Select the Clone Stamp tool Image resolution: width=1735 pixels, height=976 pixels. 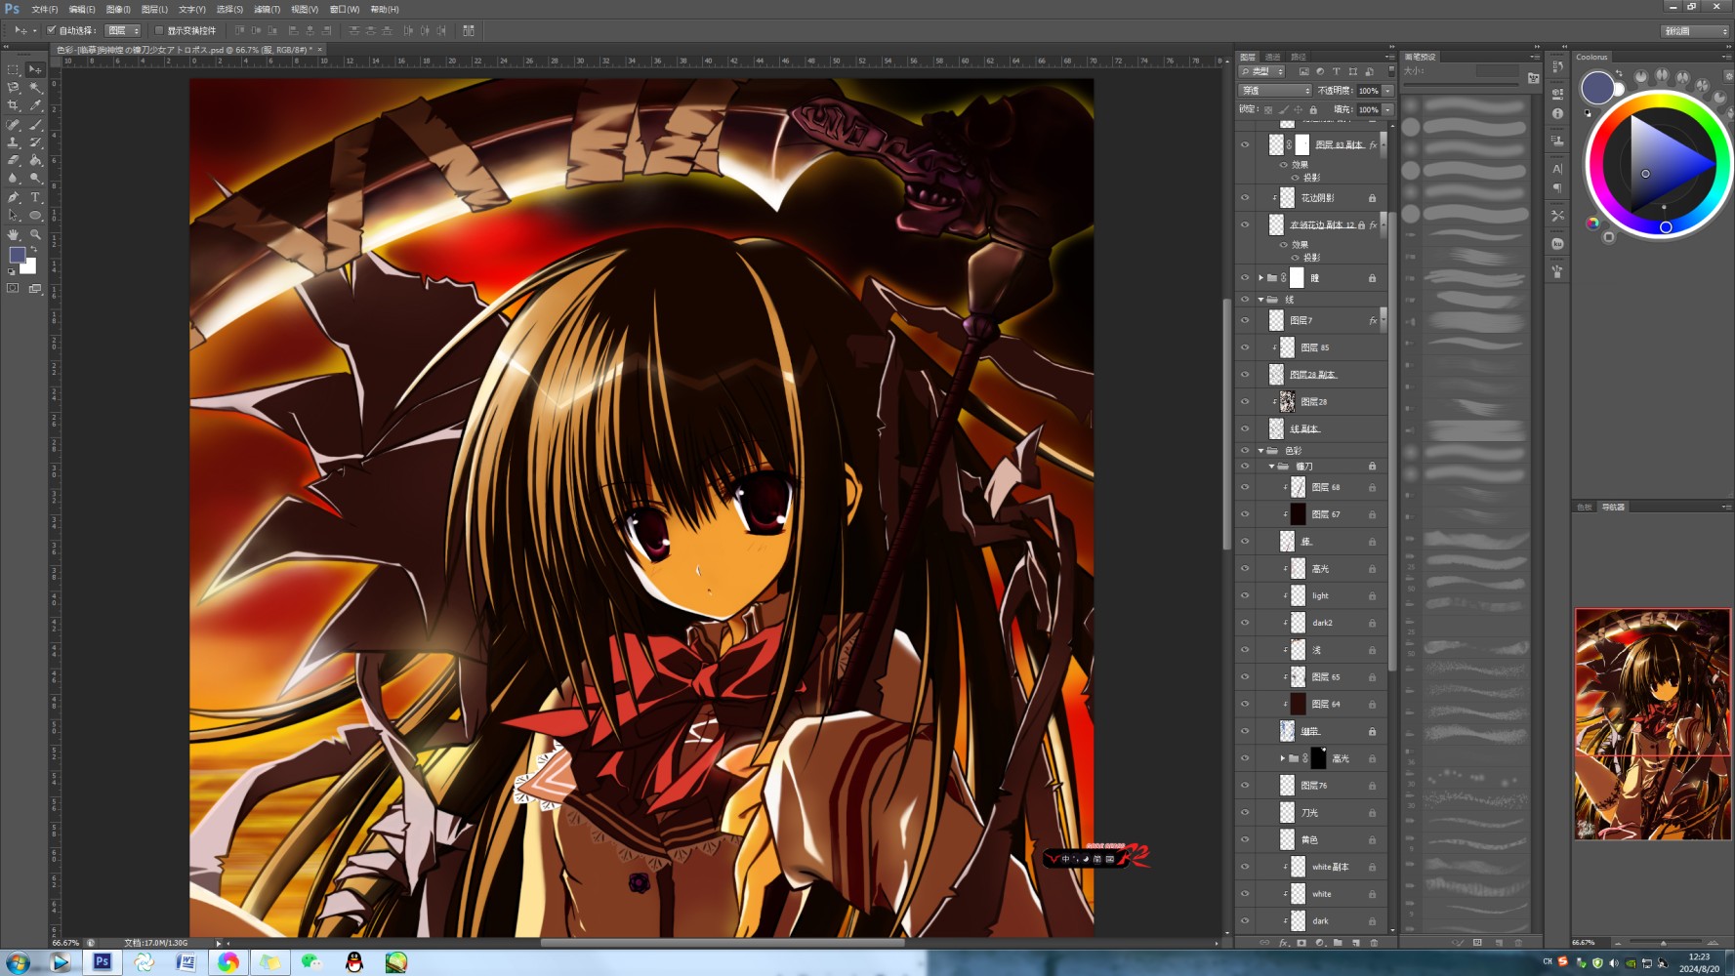click(14, 142)
